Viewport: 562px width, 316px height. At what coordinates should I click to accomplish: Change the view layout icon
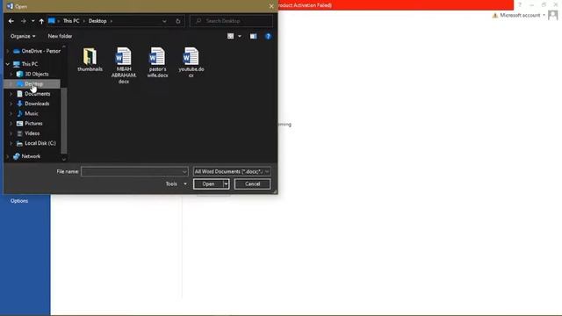click(230, 36)
